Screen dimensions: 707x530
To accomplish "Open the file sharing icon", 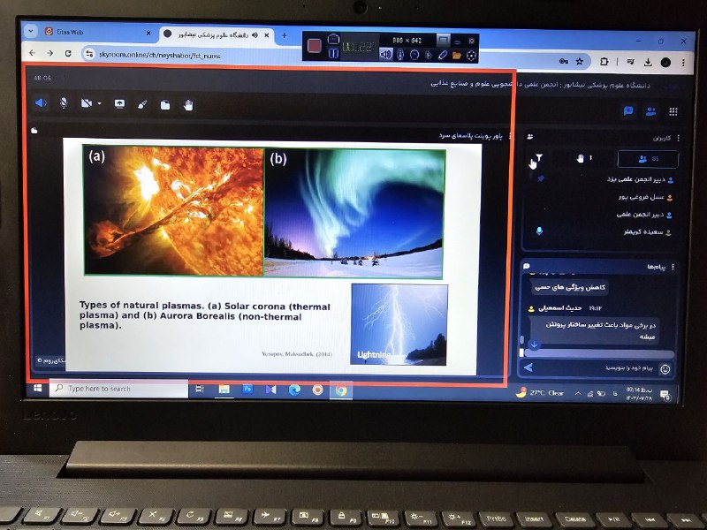I will 165,104.
